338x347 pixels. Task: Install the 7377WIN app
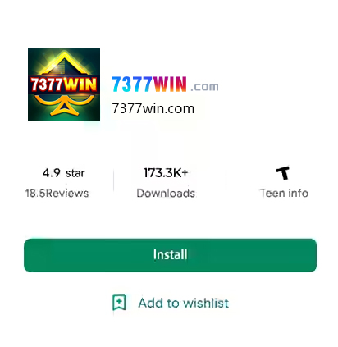[170, 255]
